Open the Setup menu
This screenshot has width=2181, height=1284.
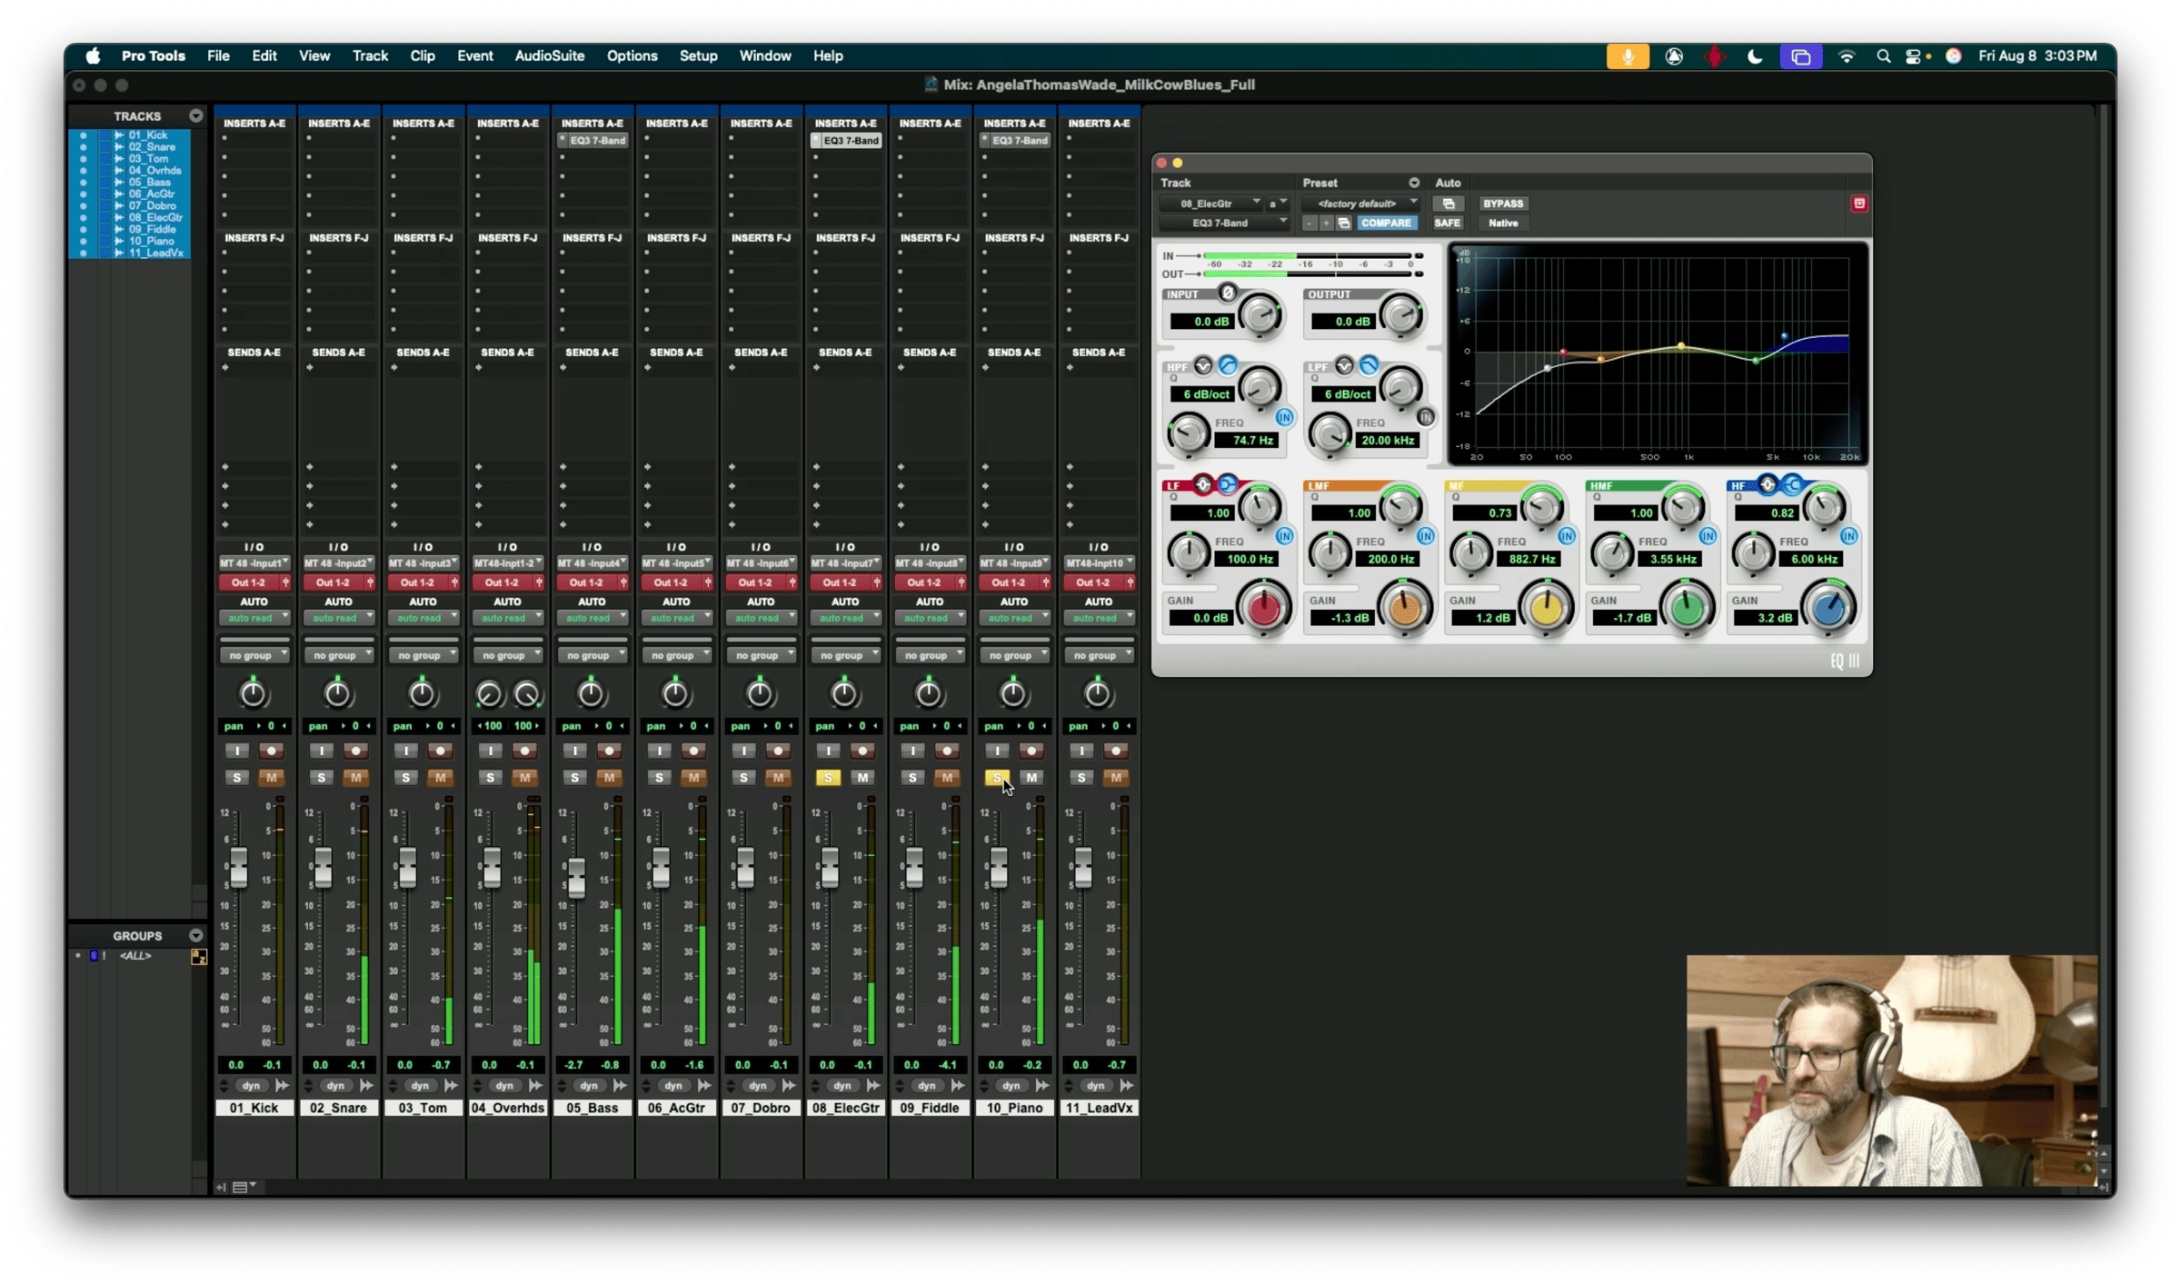tap(698, 56)
